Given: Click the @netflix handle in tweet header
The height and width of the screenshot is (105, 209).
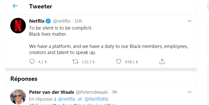Looking at the screenshot, I should [61, 21].
